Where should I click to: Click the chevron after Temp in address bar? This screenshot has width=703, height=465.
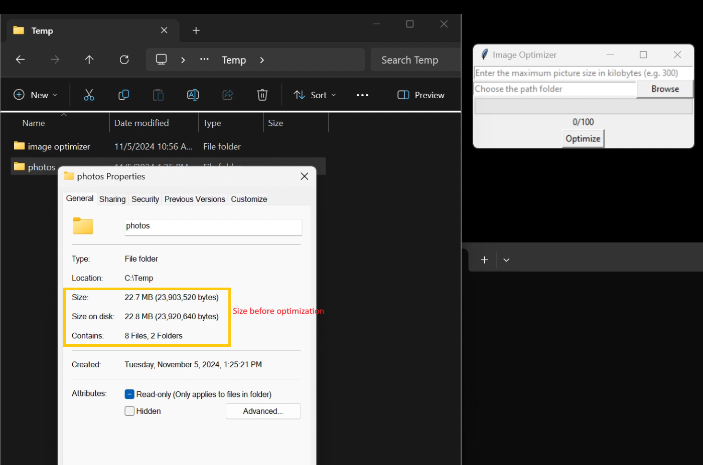pos(262,60)
